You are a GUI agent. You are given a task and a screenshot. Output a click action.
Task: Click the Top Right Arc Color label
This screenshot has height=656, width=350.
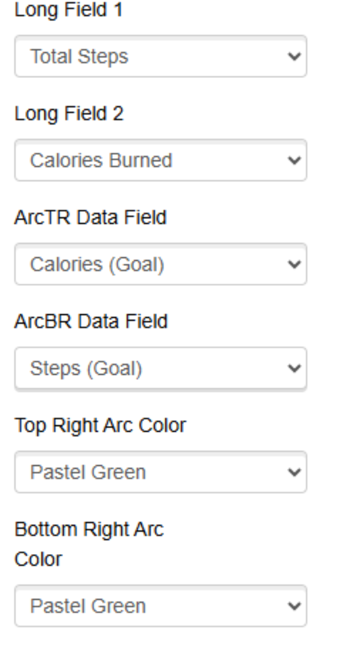pos(100,425)
